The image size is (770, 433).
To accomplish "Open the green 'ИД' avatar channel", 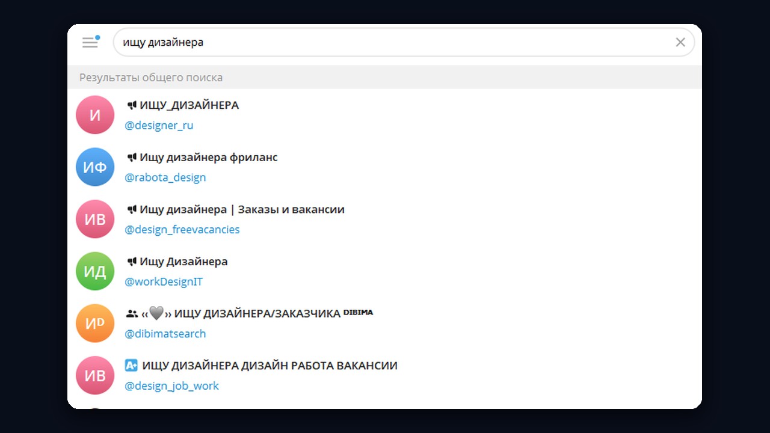I will 95,271.
